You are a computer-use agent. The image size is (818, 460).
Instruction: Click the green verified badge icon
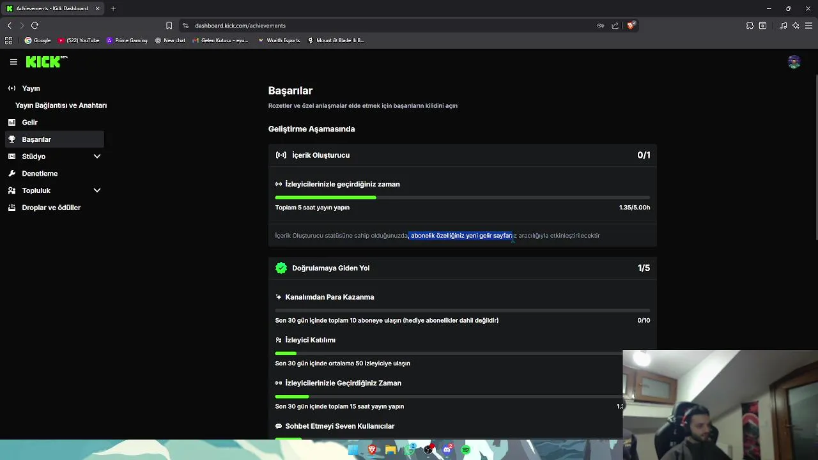pyautogui.click(x=281, y=268)
